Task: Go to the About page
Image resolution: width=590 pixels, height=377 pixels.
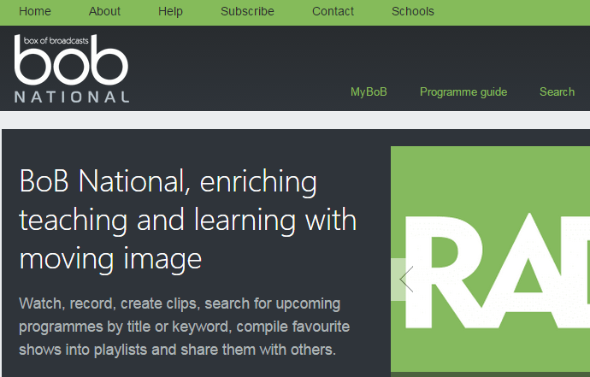Action: pyautogui.click(x=104, y=12)
